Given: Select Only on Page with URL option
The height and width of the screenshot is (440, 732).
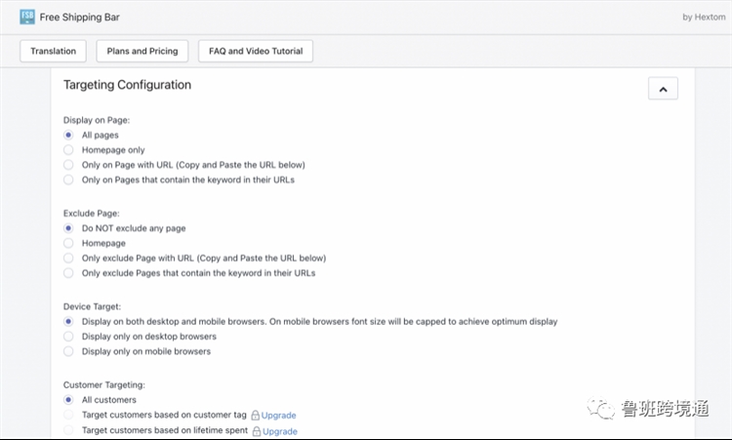Looking at the screenshot, I should coord(68,165).
